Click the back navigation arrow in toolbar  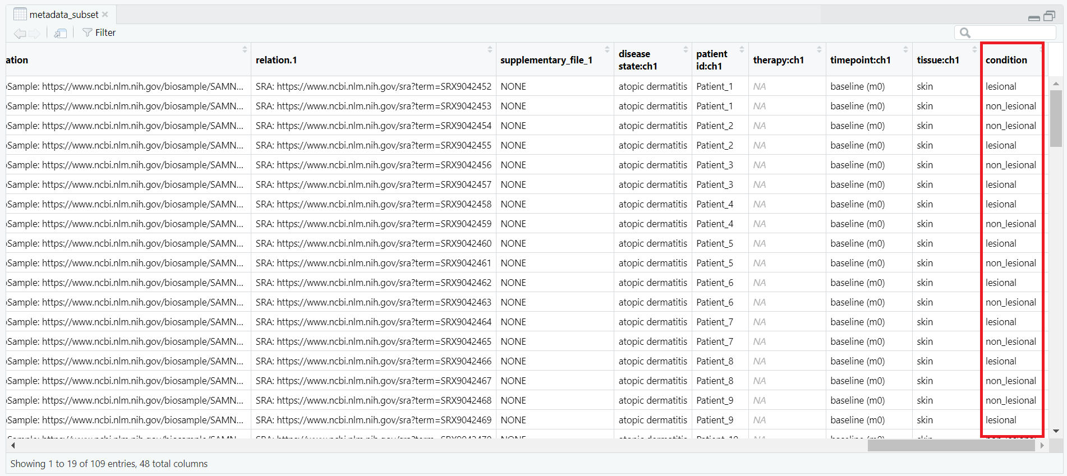[x=20, y=33]
